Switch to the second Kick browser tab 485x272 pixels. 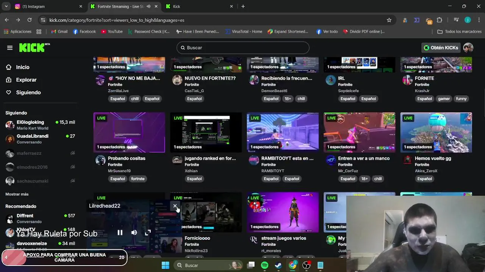point(199,6)
